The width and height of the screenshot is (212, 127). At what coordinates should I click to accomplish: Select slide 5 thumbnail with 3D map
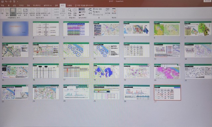tap(136, 29)
